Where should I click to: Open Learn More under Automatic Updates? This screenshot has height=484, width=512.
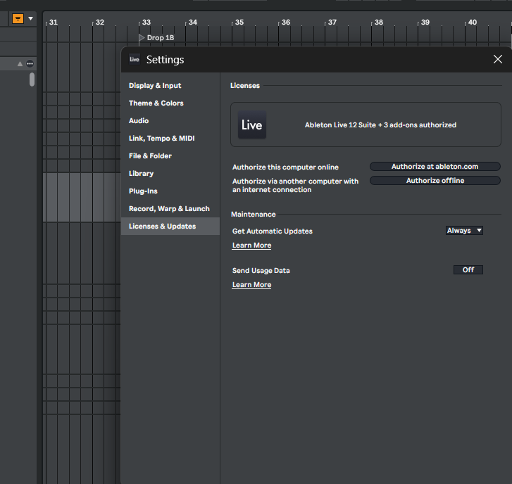[251, 246]
